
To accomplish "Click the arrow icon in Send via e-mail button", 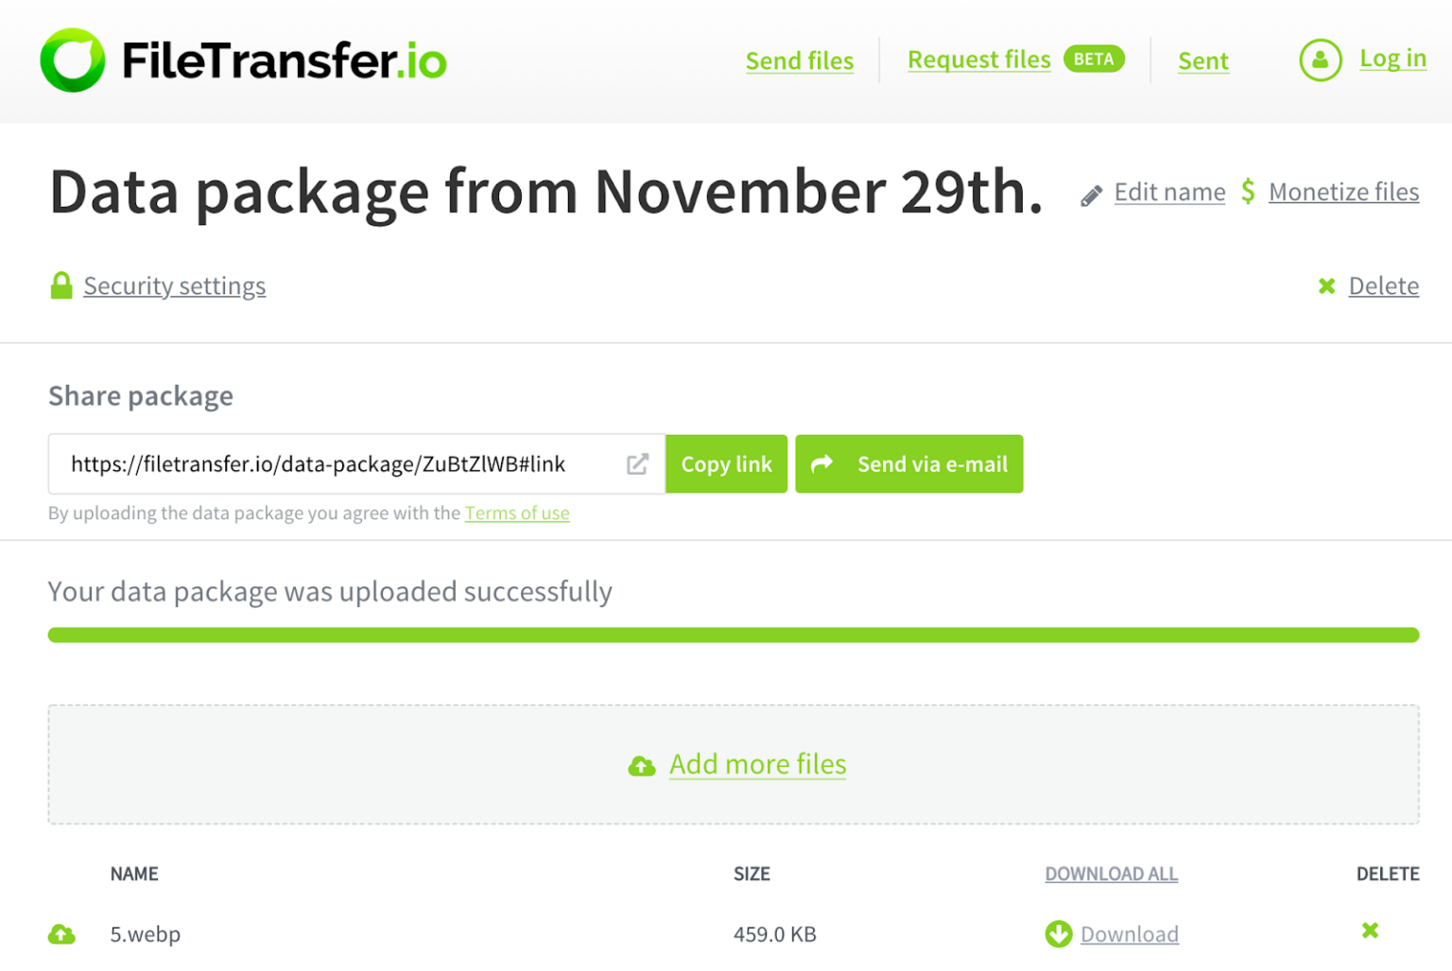I will click(x=821, y=463).
